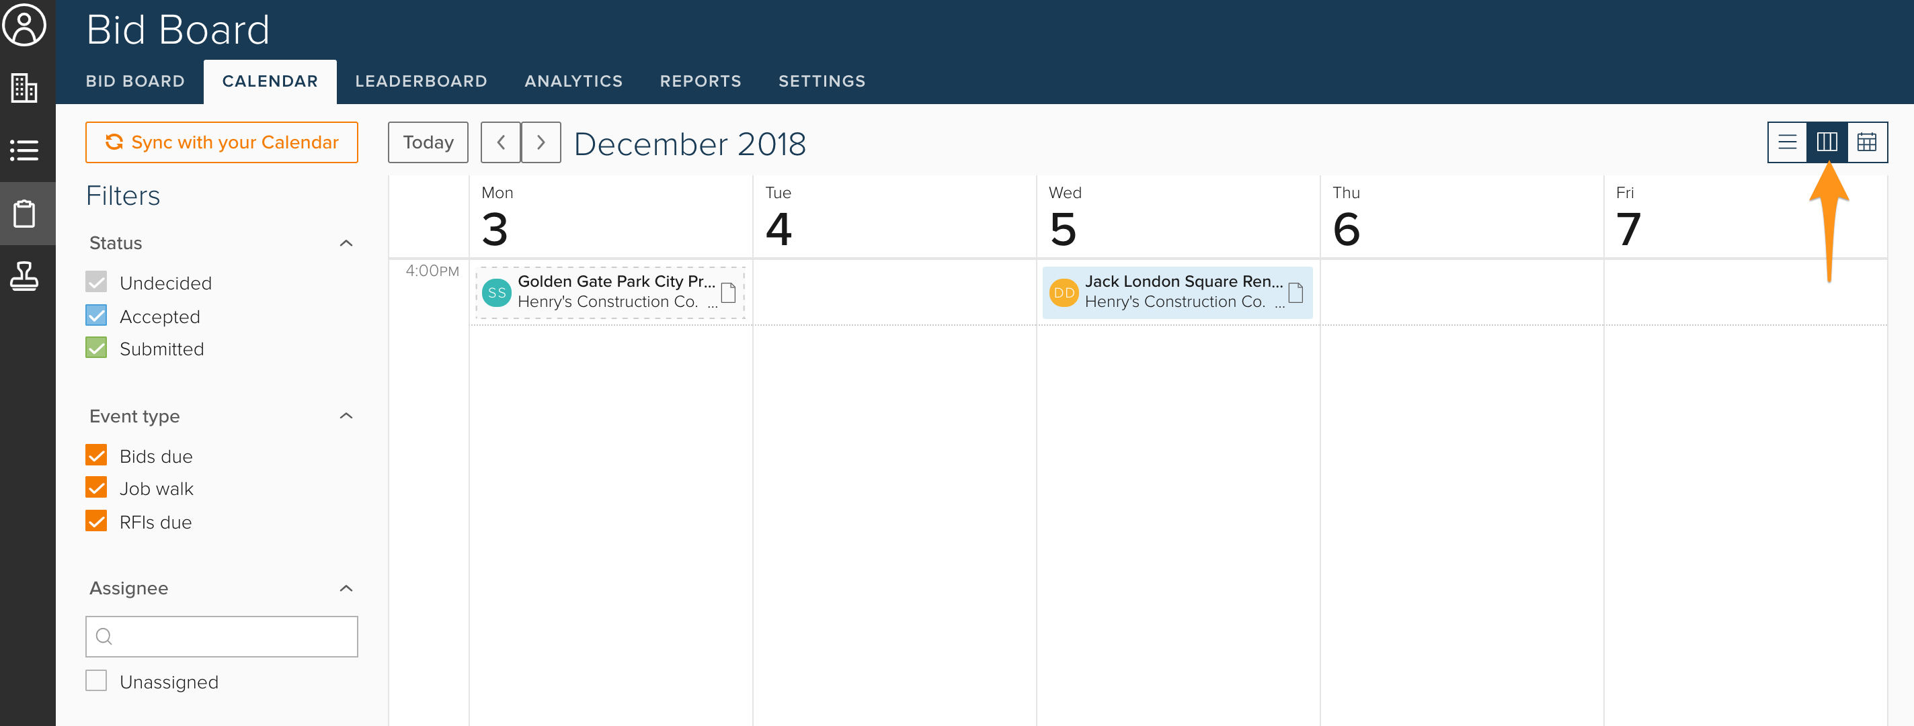Select the clipboard icon in sidebar
The width and height of the screenshot is (1914, 726).
pyautogui.click(x=24, y=214)
